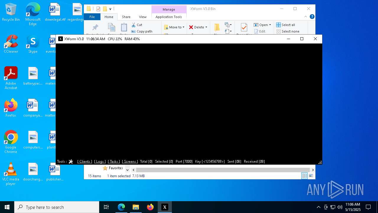This screenshot has width=378, height=213.
Task: Open Customize Quick Access Toolbar dropdown
Action: pos(110,9)
